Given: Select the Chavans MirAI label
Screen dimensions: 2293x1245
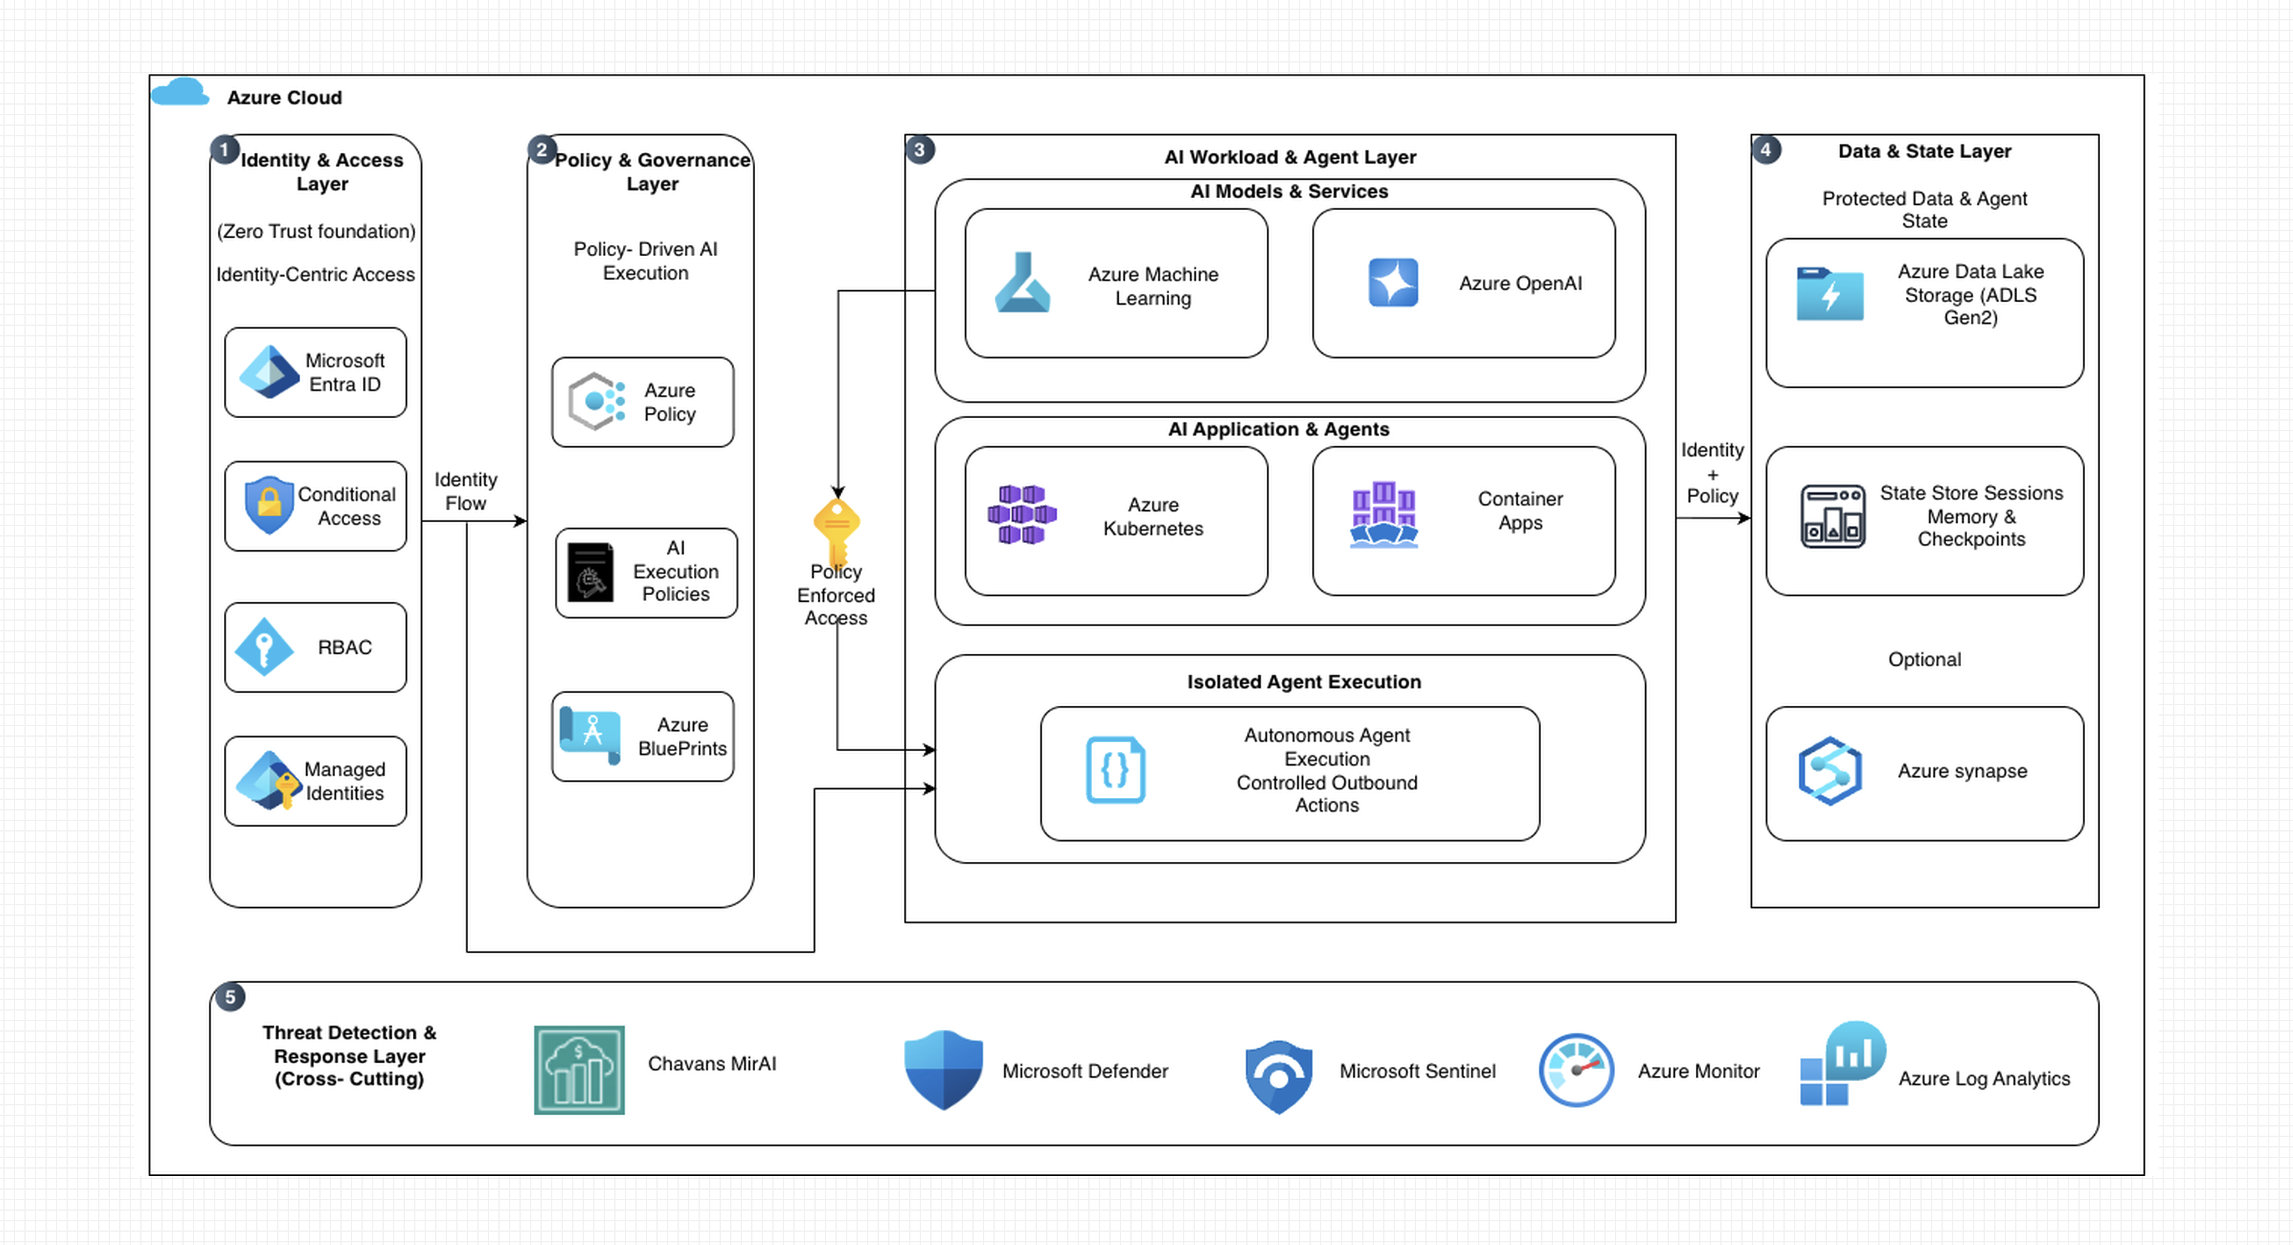Looking at the screenshot, I should 711,1063.
